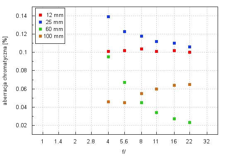
Task: Select the red 12 mm legend swatch
Action: [41, 15]
